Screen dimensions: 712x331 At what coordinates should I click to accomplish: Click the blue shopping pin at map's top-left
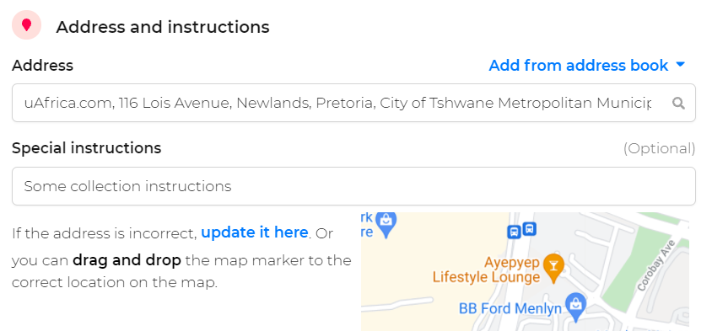pyautogui.click(x=386, y=224)
